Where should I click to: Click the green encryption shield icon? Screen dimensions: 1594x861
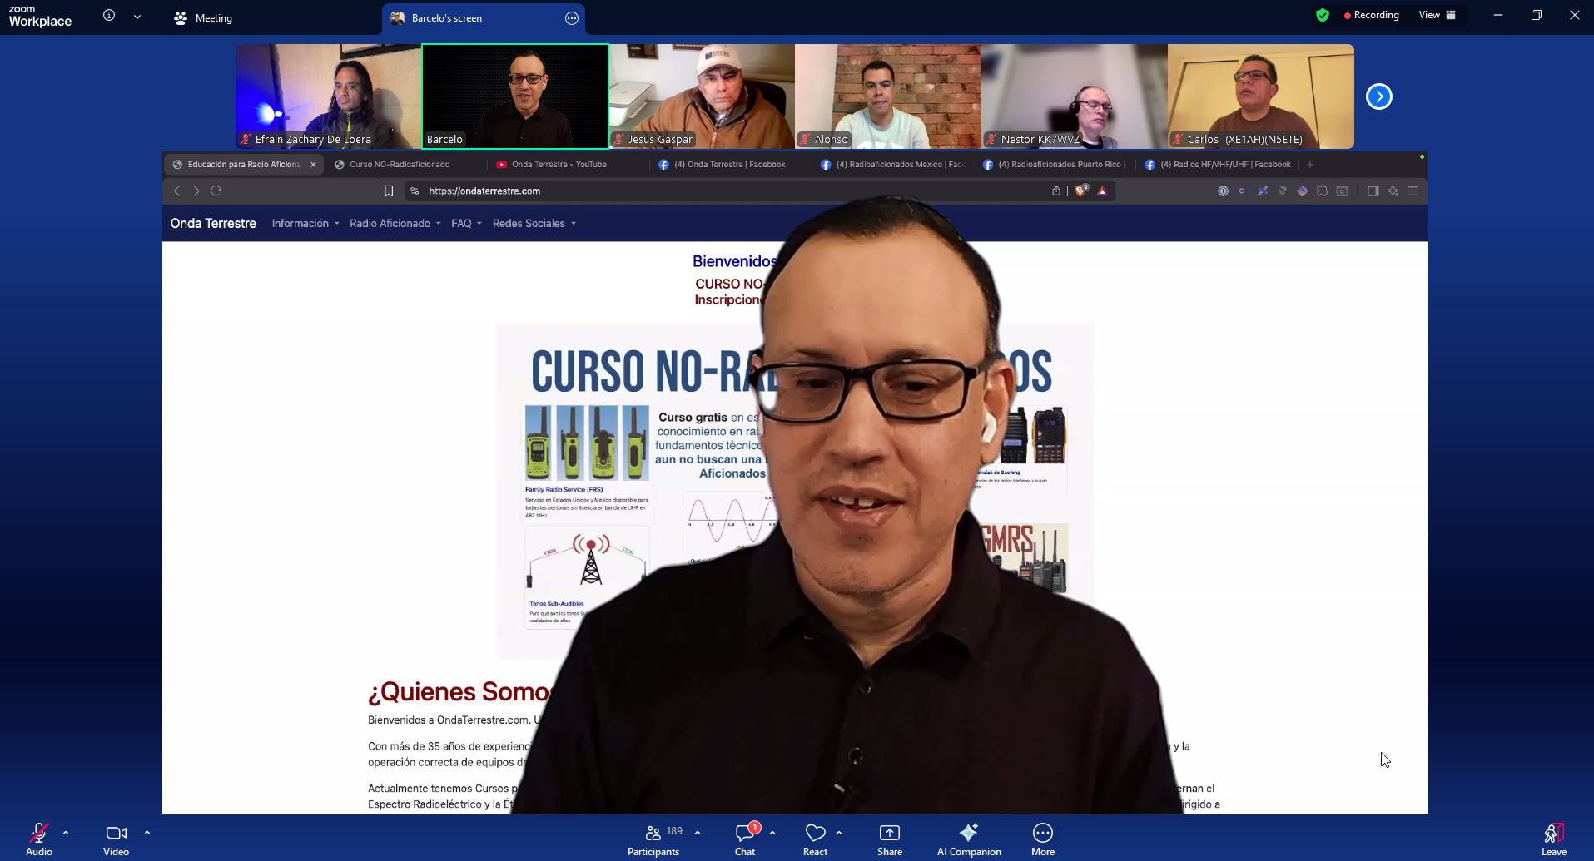tap(1323, 15)
